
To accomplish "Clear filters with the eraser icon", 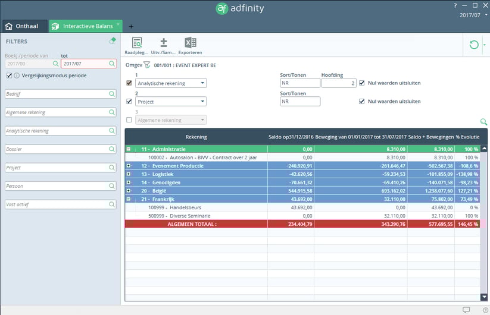I will [x=113, y=41].
